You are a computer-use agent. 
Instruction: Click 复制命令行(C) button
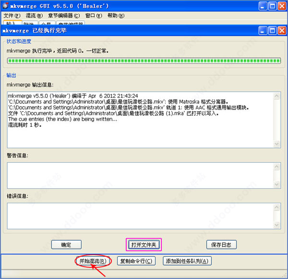click(136, 261)
